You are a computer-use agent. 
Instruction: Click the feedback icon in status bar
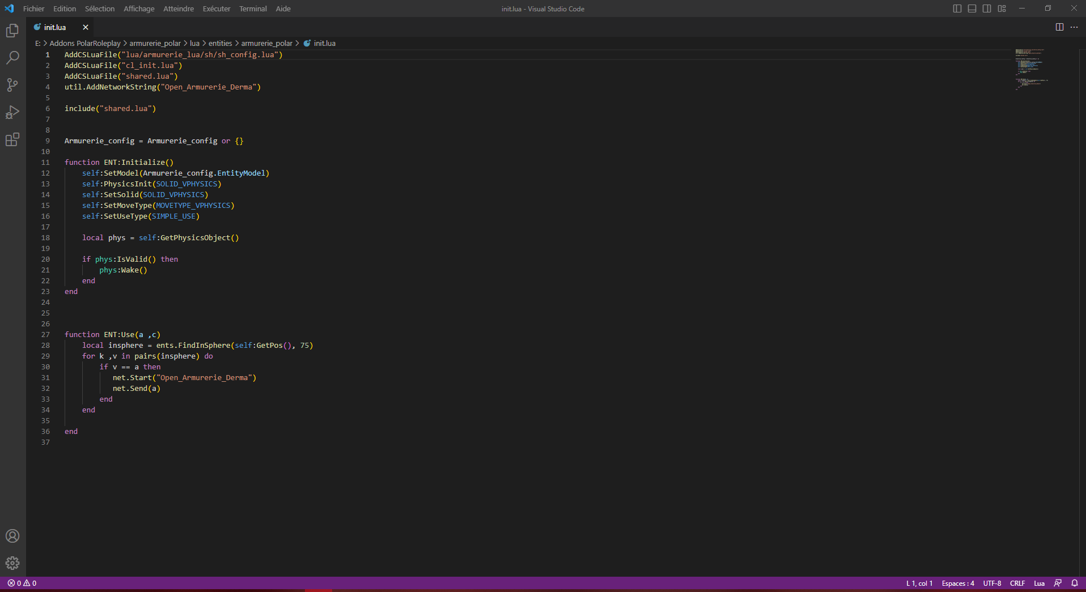[1058, 583]
